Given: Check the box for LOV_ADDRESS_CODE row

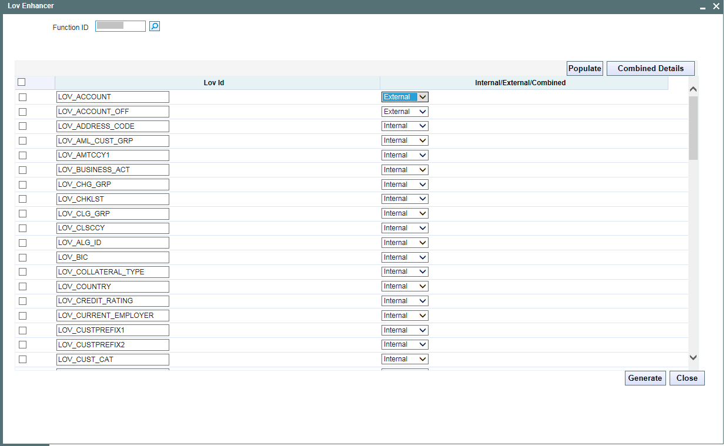Looking at the screenshot, I should coord(23,126).
